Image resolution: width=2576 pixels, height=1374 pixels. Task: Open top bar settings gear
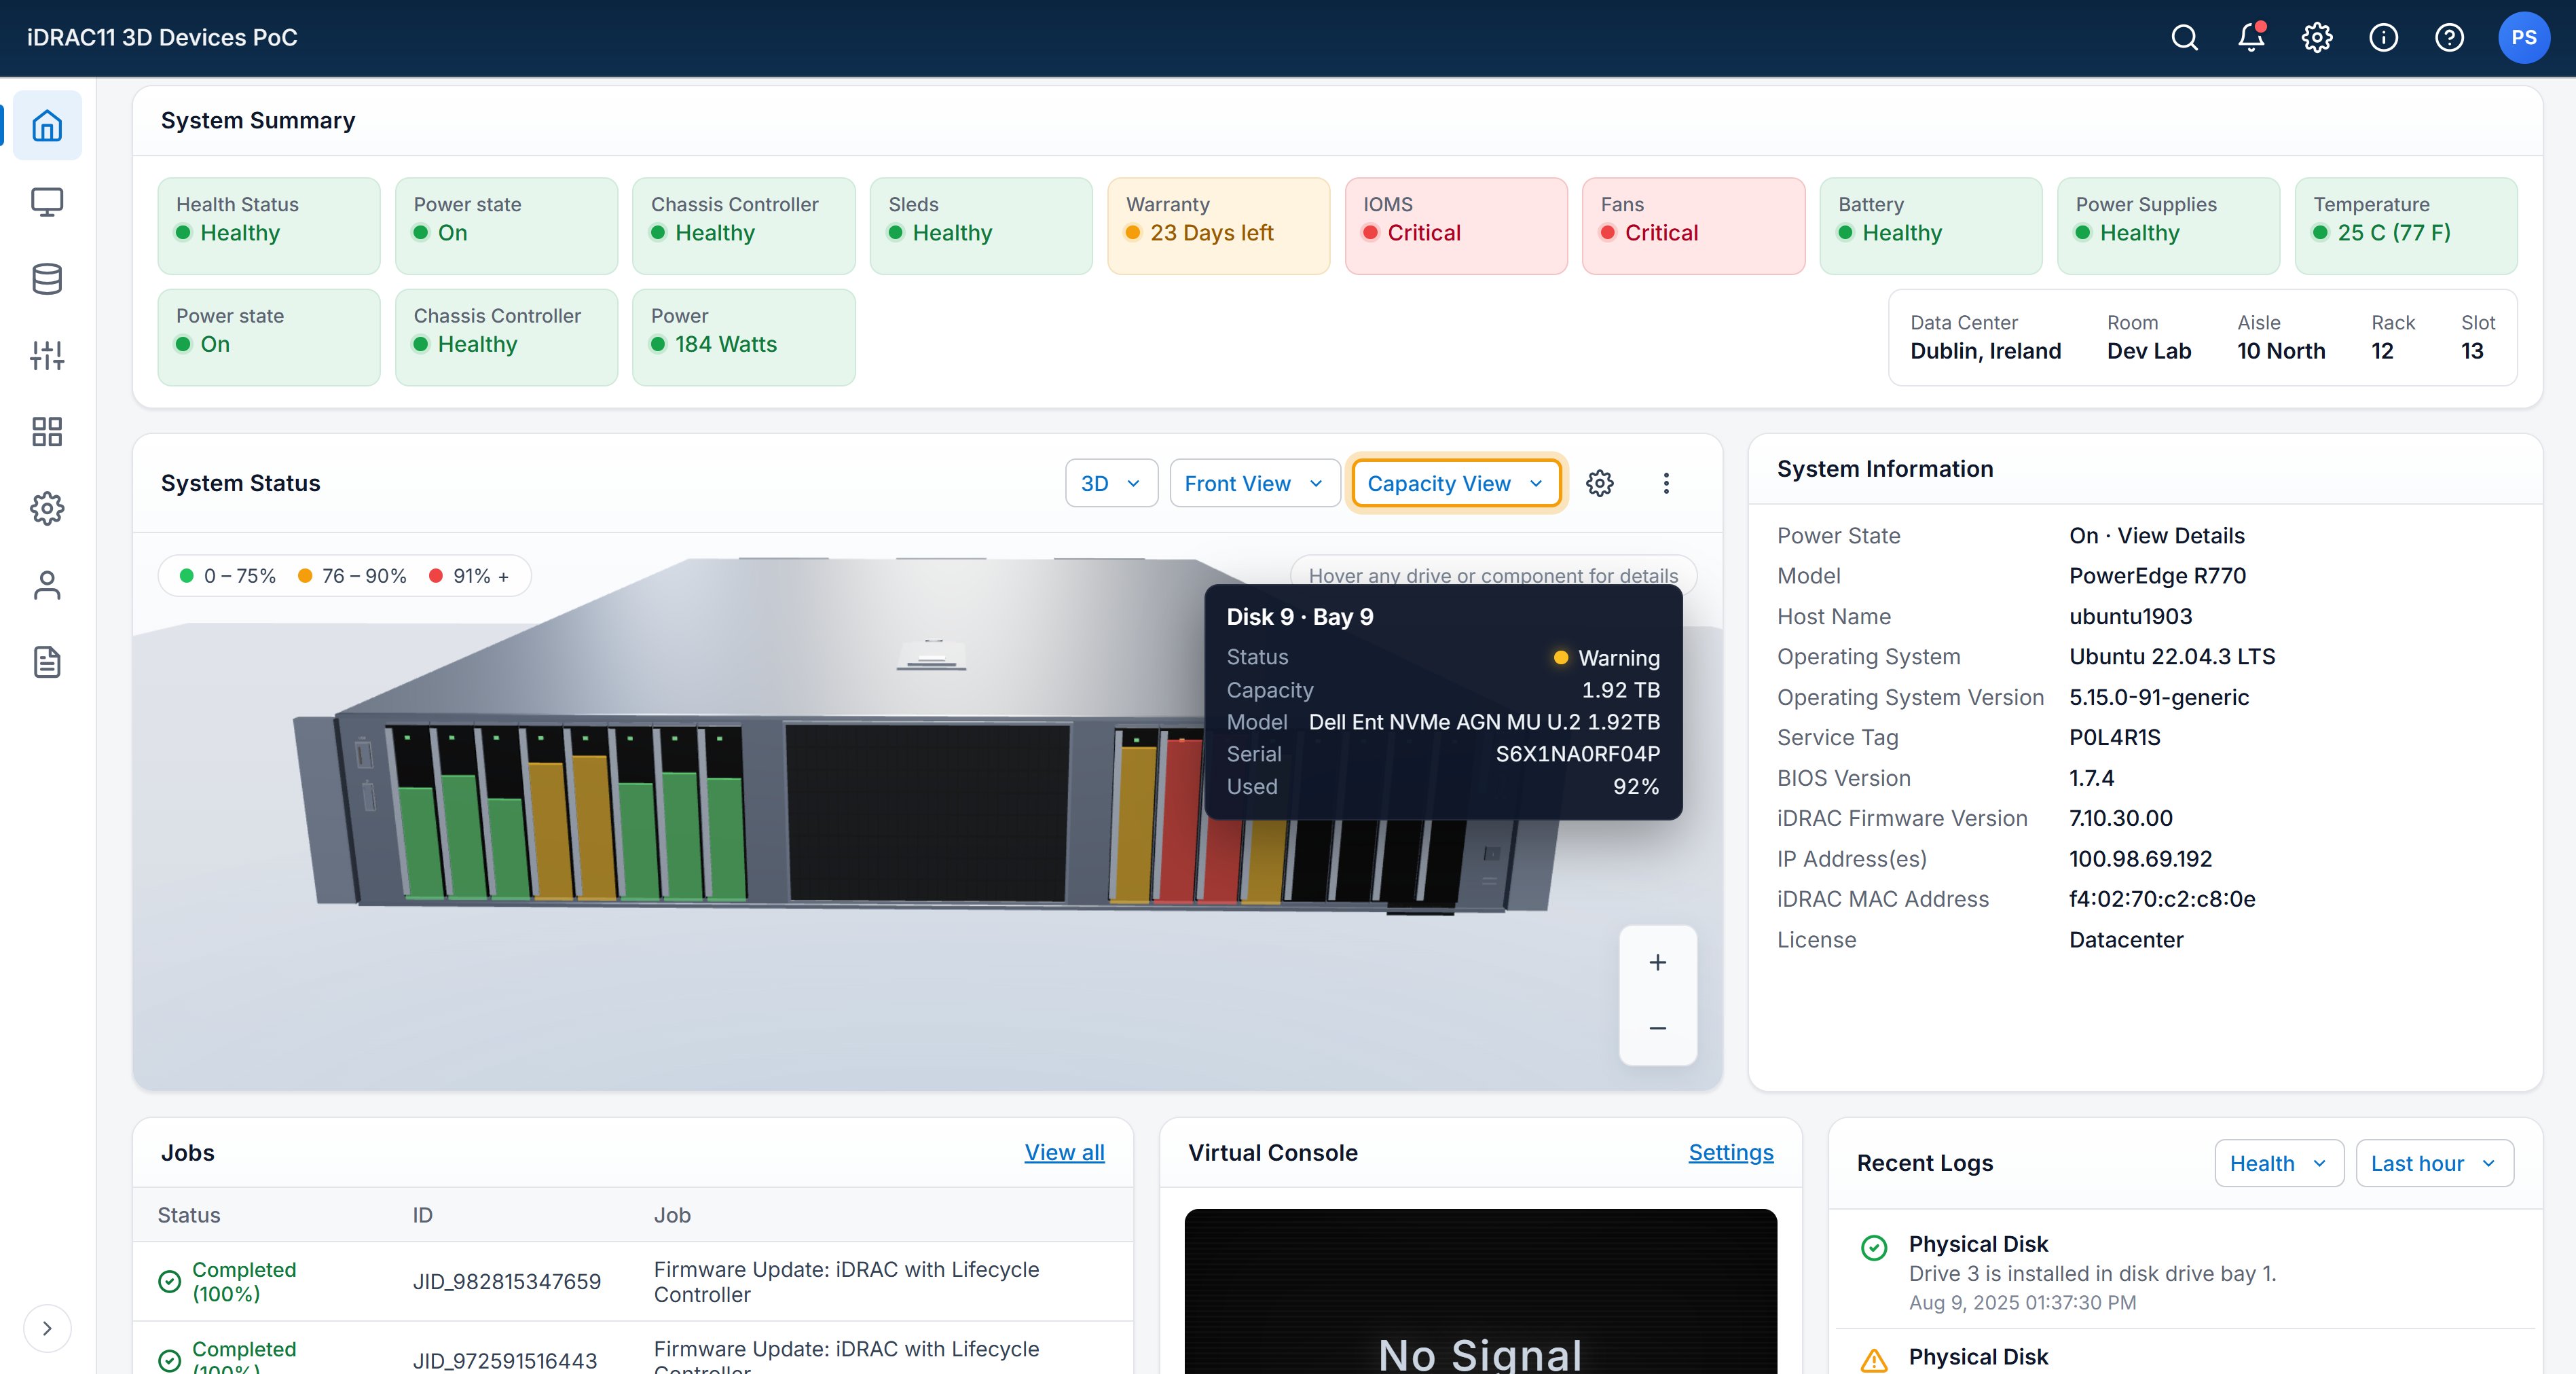[x=2317, y=38]
